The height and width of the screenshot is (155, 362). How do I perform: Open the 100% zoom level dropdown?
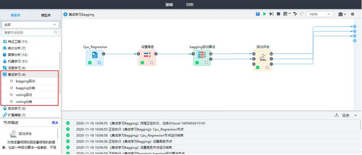point(320,14)
